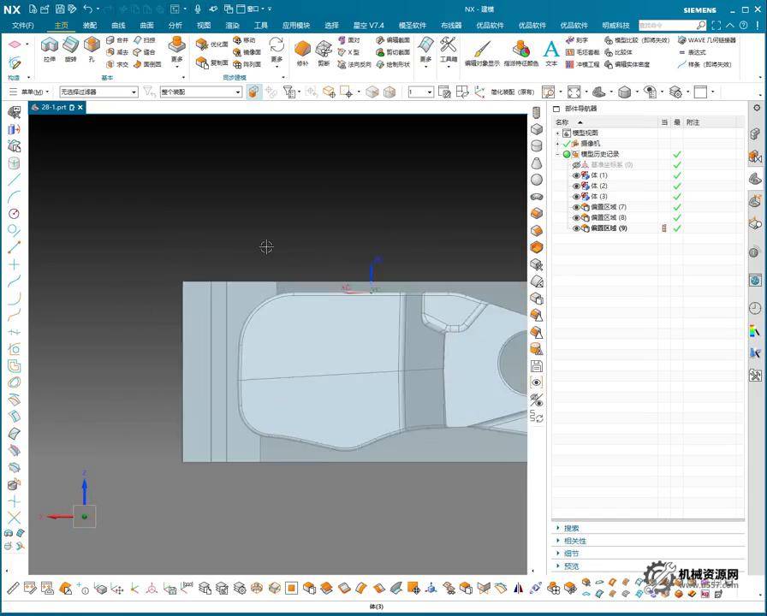Toggle visibility of 偏置区域 (7)

tap(576, 207)
